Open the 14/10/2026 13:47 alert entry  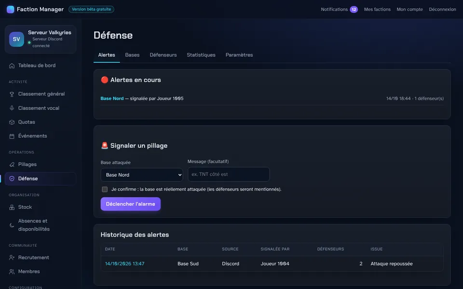tap(124, 263)
